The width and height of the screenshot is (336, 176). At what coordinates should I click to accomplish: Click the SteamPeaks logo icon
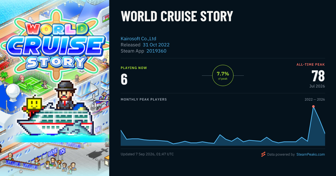click(x=263, y=154)
